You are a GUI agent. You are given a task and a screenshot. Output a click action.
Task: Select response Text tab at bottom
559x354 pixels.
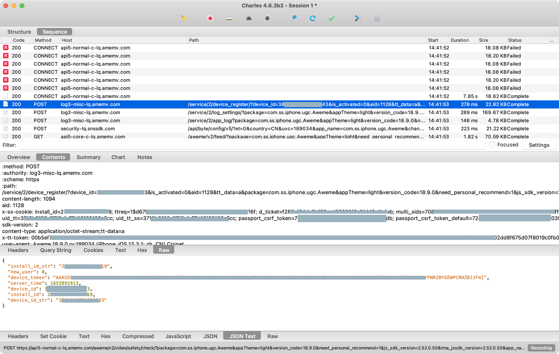pos(84,336)
